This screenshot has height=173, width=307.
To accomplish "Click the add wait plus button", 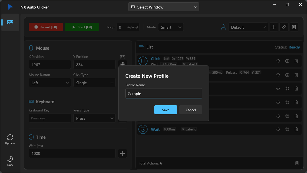I will [x=123, y=153].
